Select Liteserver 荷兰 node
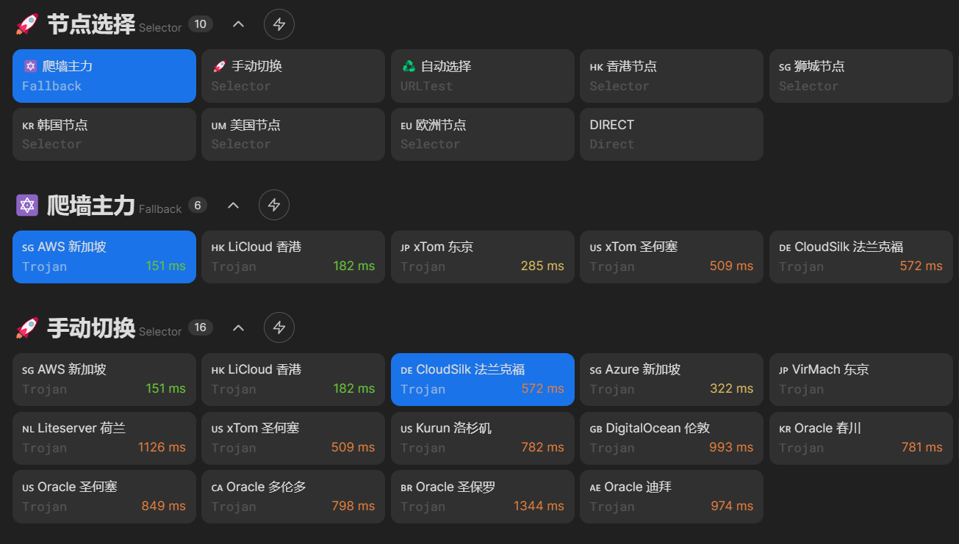The width and height of the screenshot is (959, 544). pos(104,438)
